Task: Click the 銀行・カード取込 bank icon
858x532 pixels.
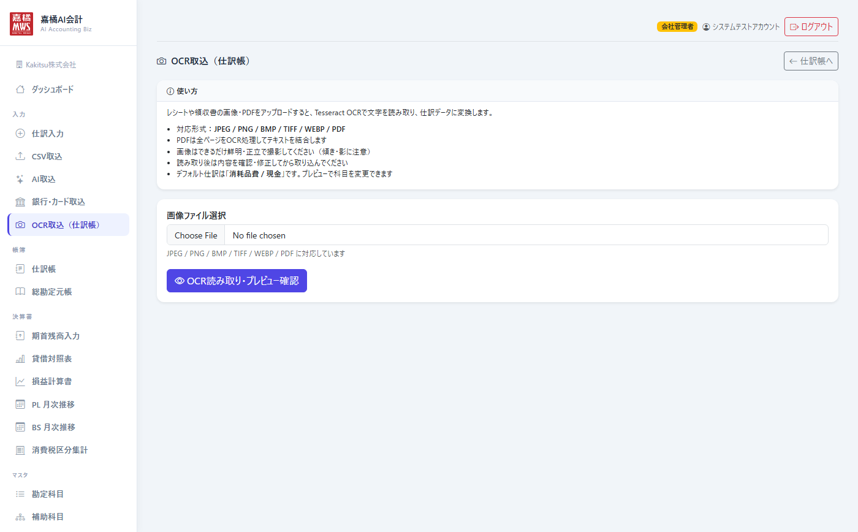Action: 20,202
